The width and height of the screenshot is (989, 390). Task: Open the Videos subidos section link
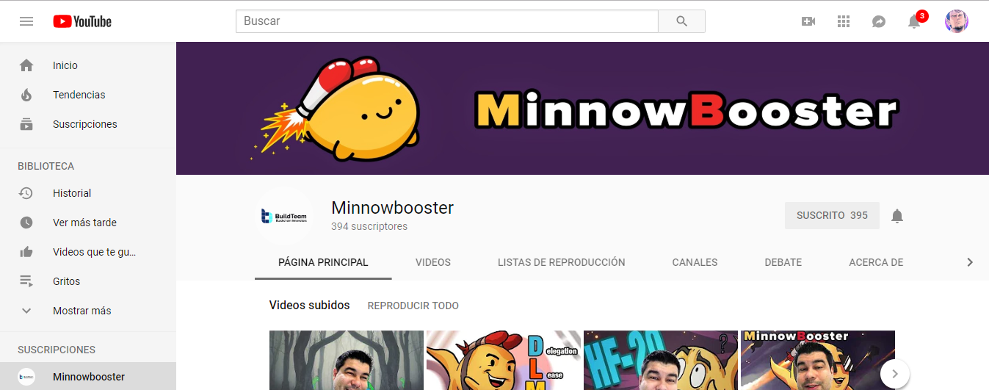[x=310, y=306]
